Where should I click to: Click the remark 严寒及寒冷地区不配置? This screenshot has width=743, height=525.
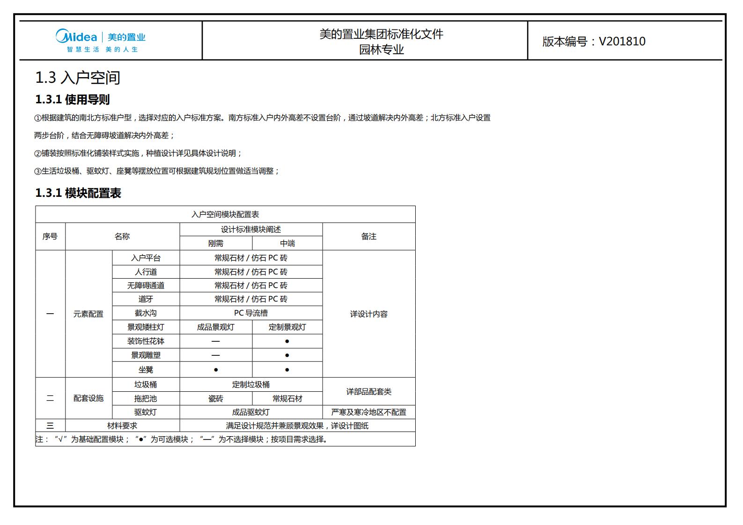click(x=369, y=412)
